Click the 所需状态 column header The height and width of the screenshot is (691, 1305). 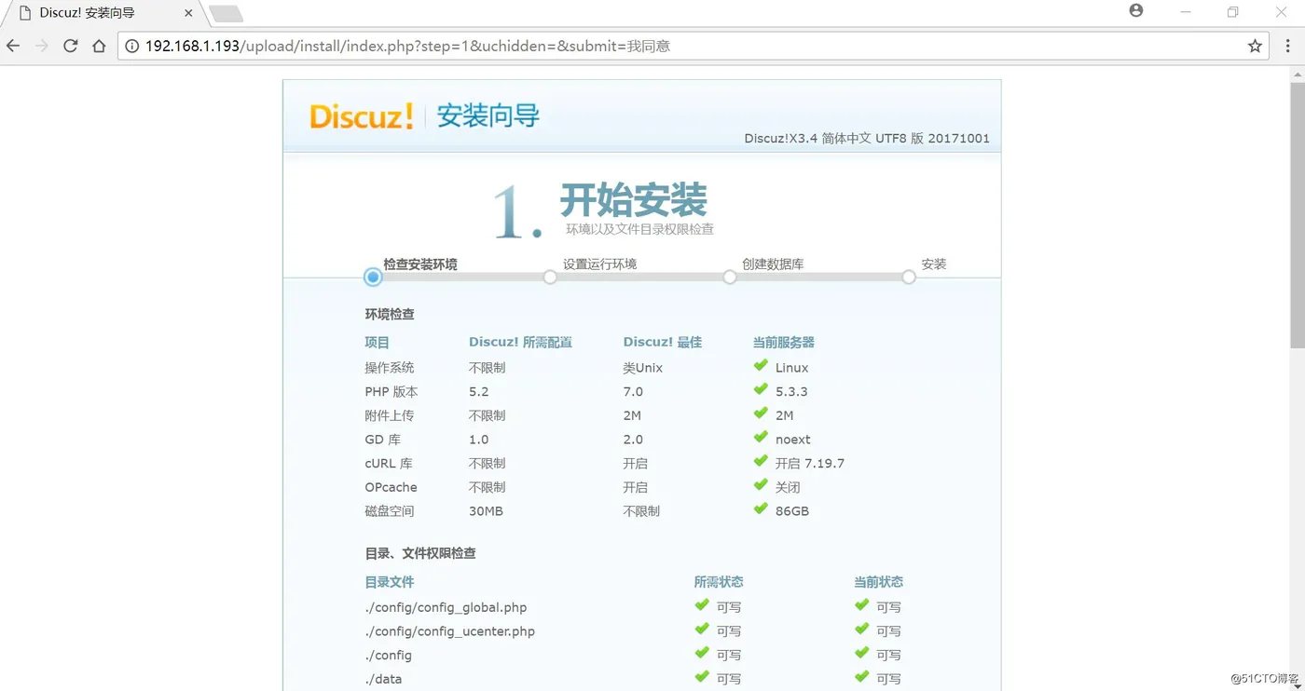click(x=719, y=581)
